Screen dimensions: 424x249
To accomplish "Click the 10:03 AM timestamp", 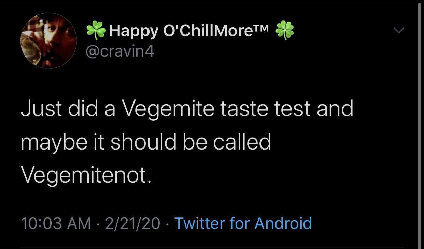I will click(56, 223).
